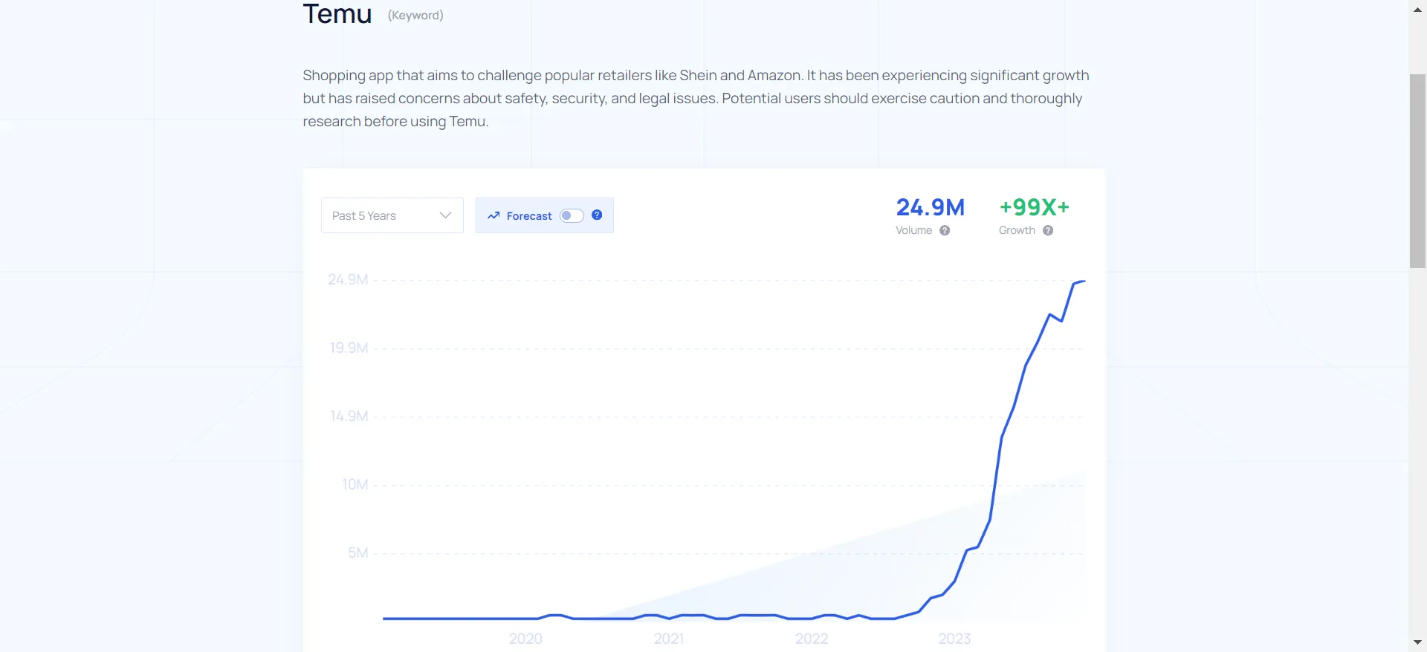This screenshot has height=652, width=1427.
Task: Click the (Keyword) tag next to Temu
Action: pyautogui.click(x=415, y=16)
